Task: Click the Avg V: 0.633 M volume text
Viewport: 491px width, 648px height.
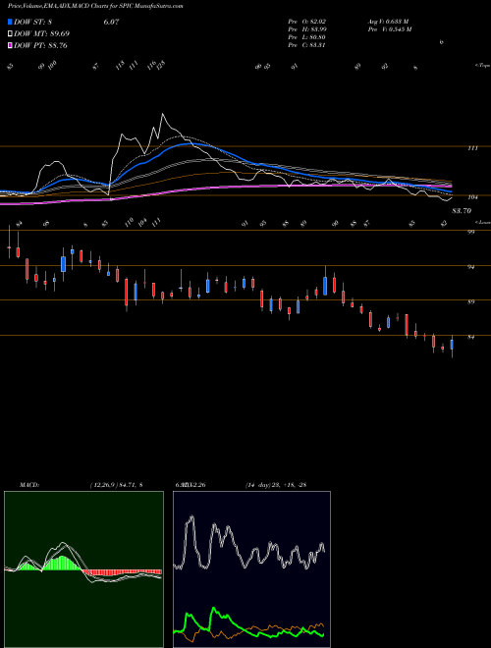Action: point(389,22)
